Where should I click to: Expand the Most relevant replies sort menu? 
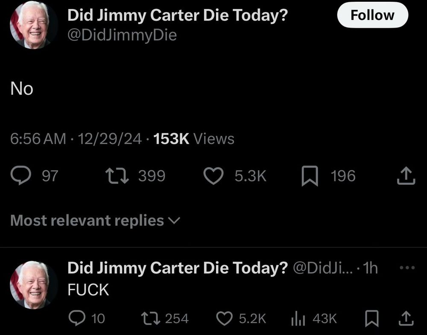click(95, 221)
